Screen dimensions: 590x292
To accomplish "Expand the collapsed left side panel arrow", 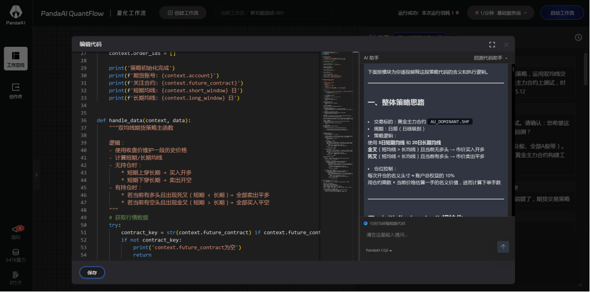I will [x=36, y=175].
